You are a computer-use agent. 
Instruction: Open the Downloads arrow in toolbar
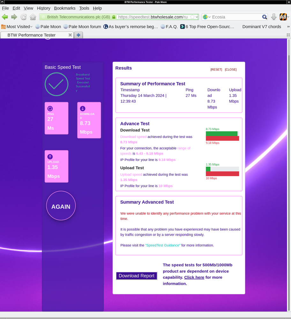tap(274, 17)
